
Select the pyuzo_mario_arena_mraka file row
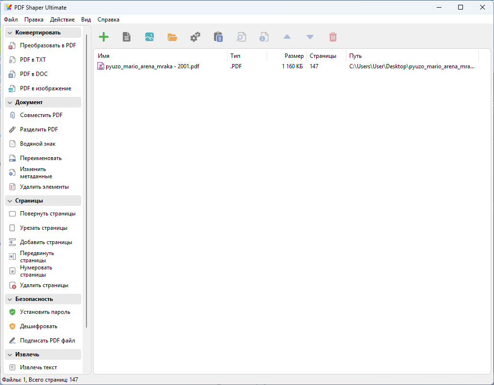152,66
